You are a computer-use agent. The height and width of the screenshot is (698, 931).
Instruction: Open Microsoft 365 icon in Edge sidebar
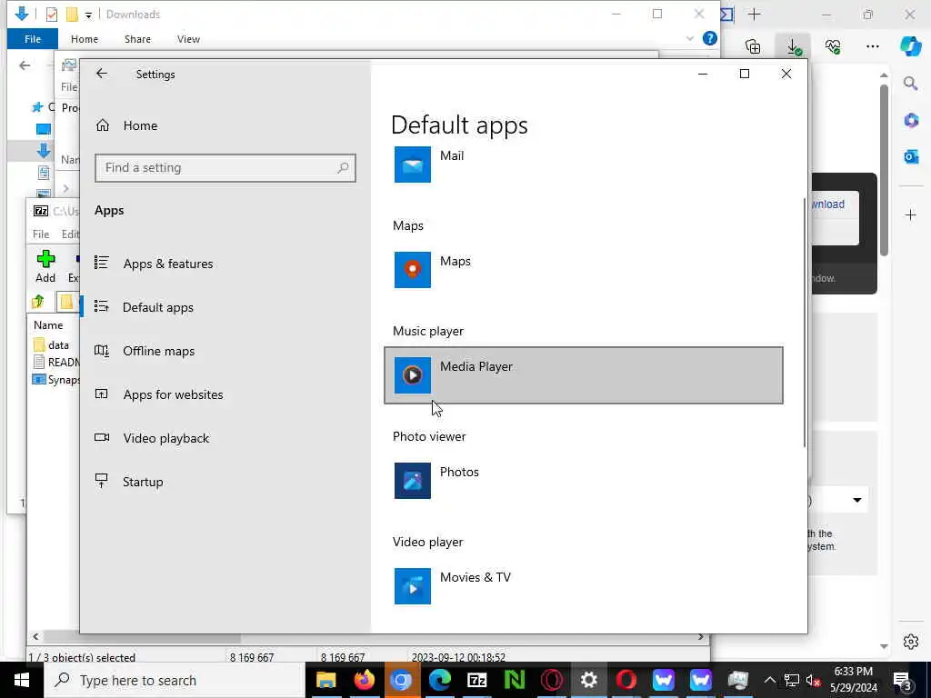click(x=911, y=121)
